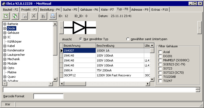Focus the Barcode Format input field
Image resolution: width=204 pixels, height=108 pixels.
point(49,96)
